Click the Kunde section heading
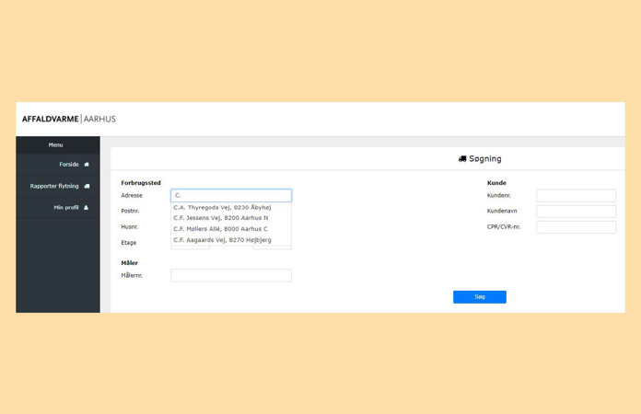 click(x=496, y=183)
